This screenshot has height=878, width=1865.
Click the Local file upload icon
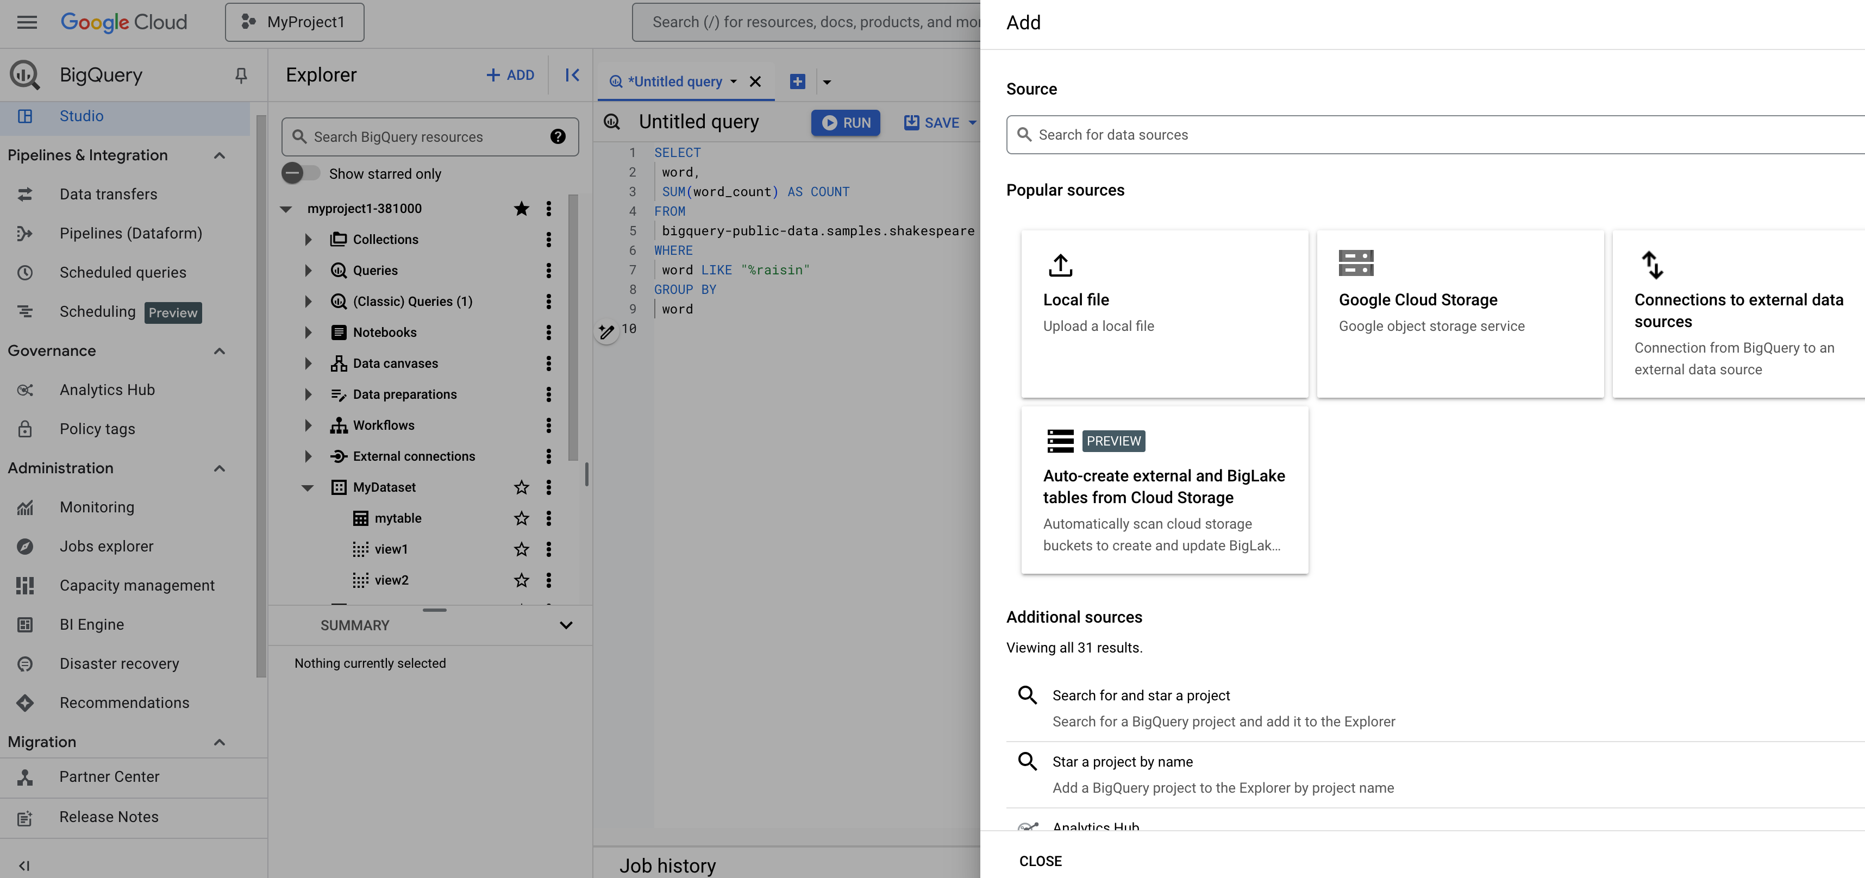tap(1060, 264)
